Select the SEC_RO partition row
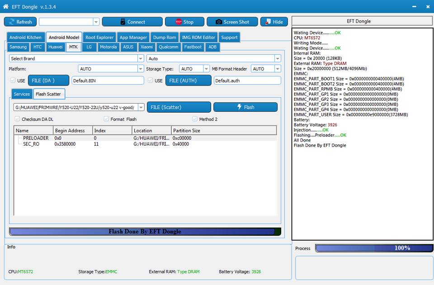Screen dimensions: 434x285 point(145,144)
